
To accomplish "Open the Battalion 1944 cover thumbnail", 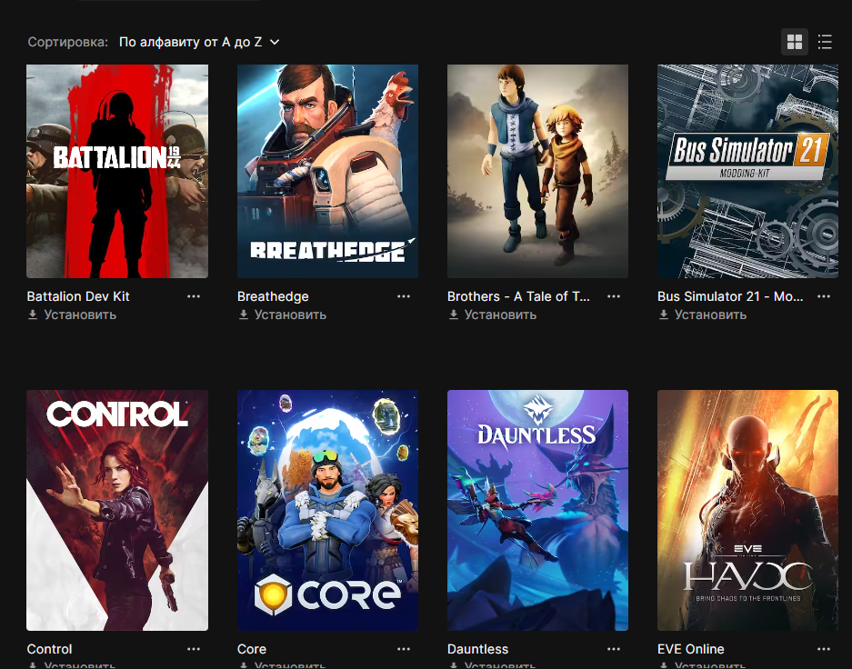I will [x=117, y=171].
